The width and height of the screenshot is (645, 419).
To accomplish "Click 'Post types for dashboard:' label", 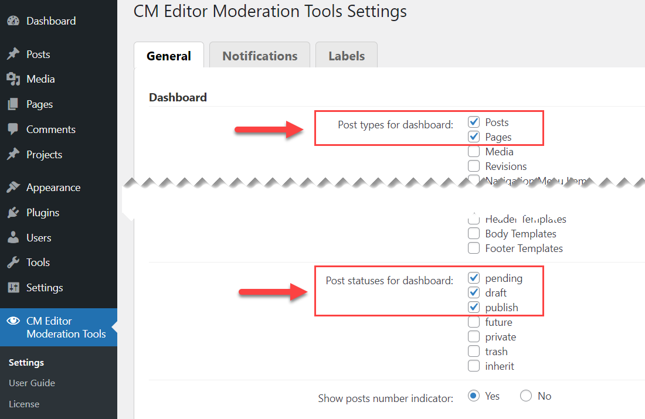I will [x=395, y=125].
